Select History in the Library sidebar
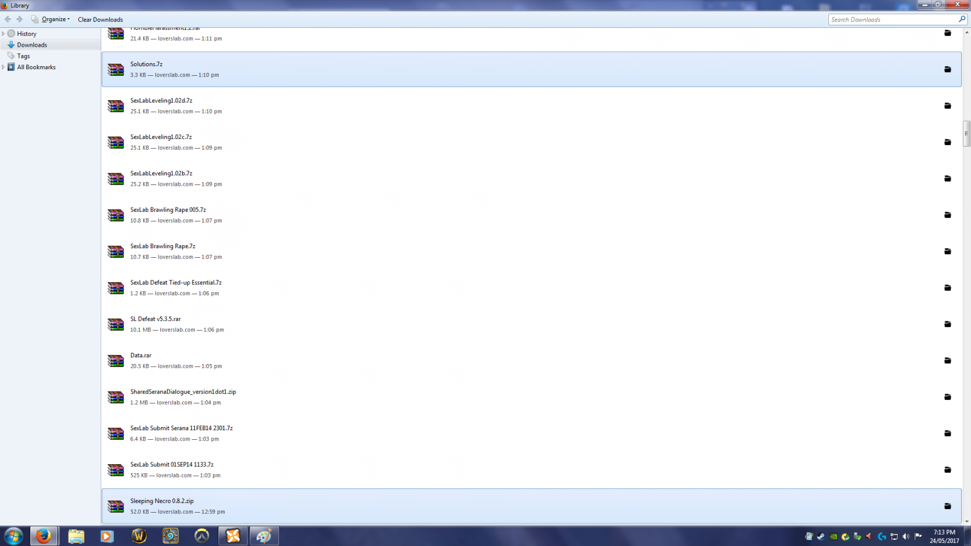971x546 pixels. click(x=27, y=34)
